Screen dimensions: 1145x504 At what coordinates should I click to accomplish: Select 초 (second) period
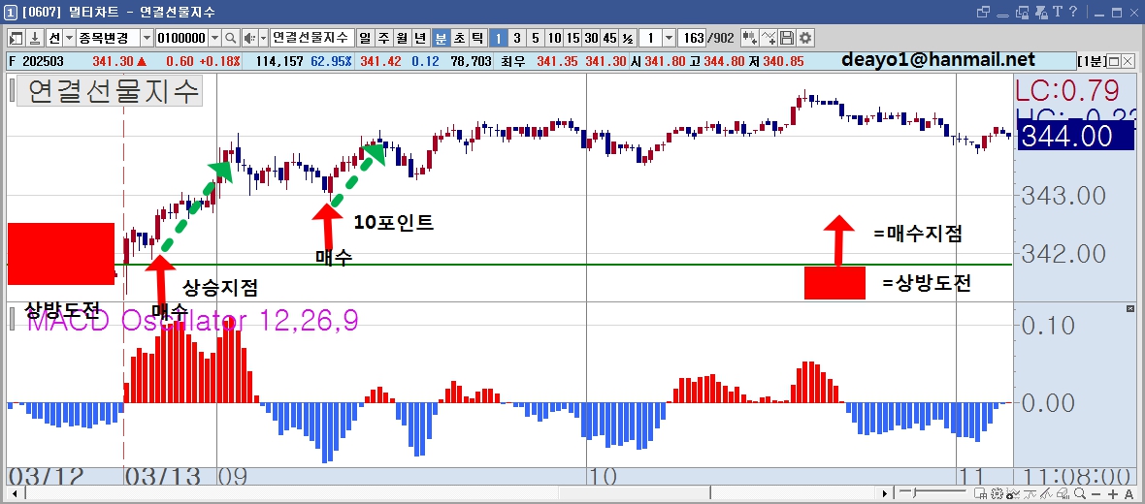coord(460,38)
